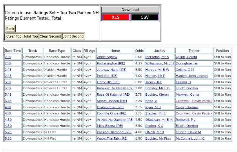237x152 pixels.
Task: View trainer McConnell, John C
Action: click(190, 139)
